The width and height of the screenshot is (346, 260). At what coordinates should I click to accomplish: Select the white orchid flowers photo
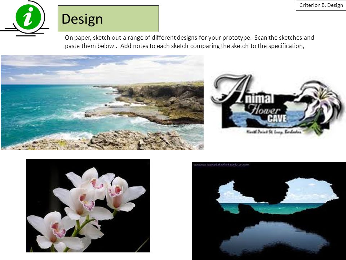point(88,205)
